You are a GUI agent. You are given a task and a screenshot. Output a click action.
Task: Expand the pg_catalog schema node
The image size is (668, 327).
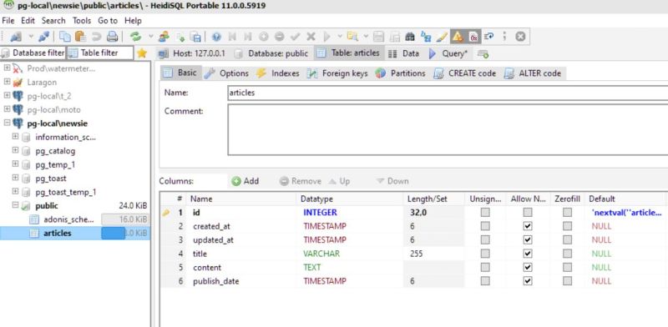click(15, 150)
